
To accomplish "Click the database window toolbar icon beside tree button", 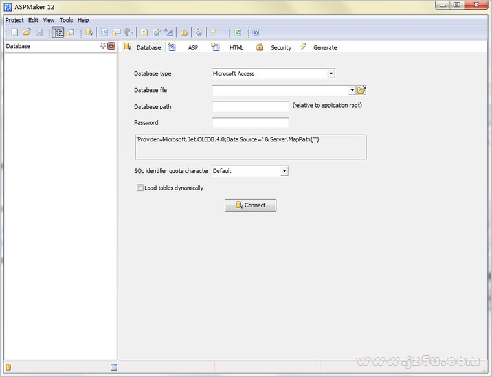I will [71, 32].
